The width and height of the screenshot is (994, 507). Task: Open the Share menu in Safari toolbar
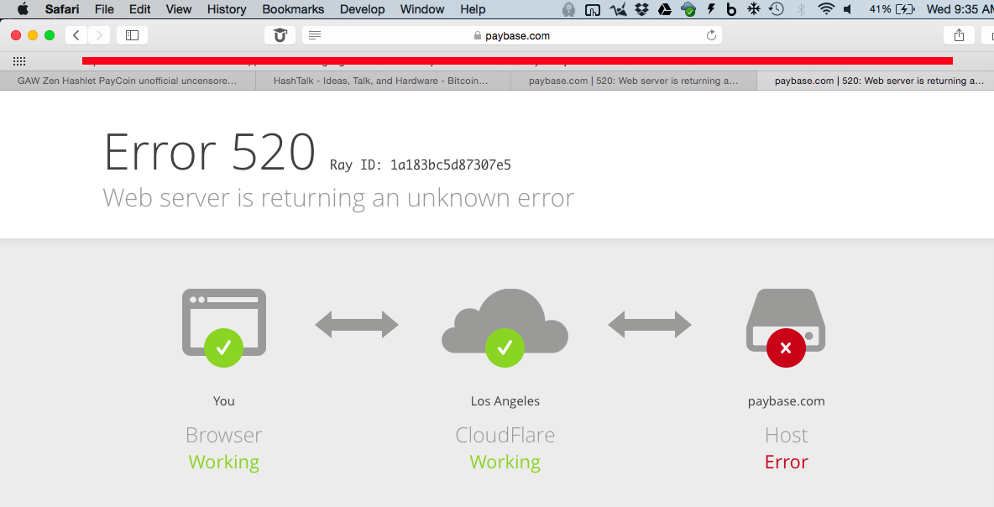click(959, 35)
